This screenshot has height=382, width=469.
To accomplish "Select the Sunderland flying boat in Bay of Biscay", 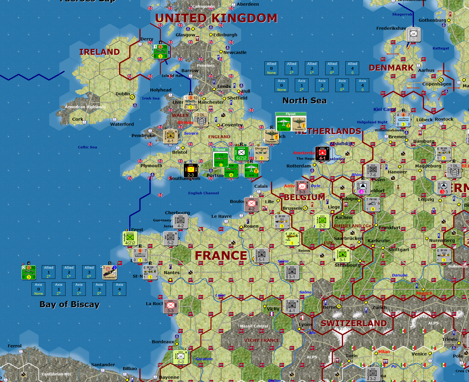I will pyautogui.click(x=110, y=272).
